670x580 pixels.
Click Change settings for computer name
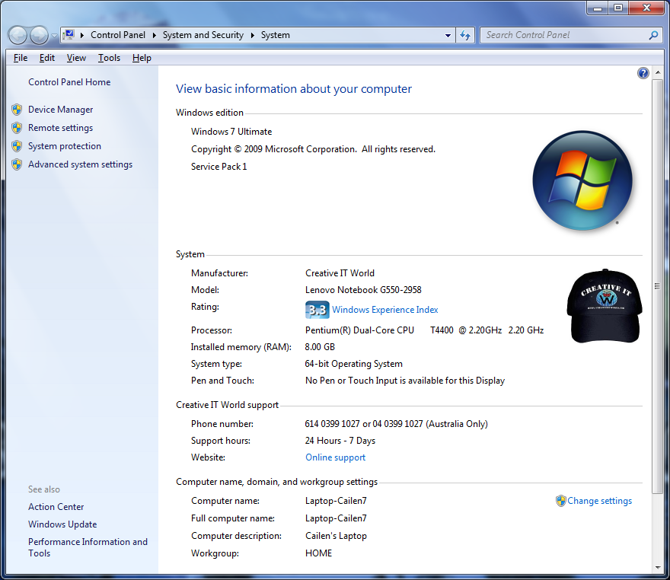tap(599, 501)
